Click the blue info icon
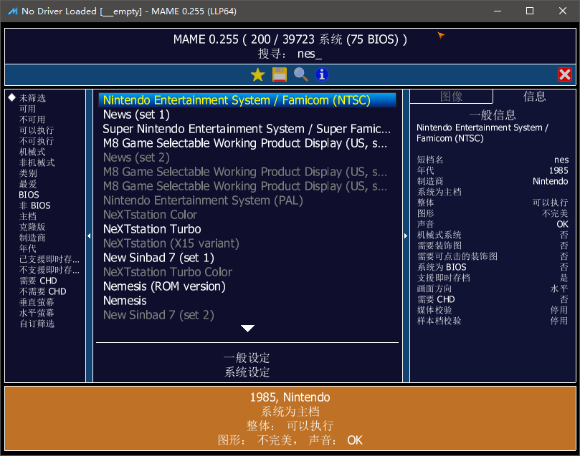 322,74
